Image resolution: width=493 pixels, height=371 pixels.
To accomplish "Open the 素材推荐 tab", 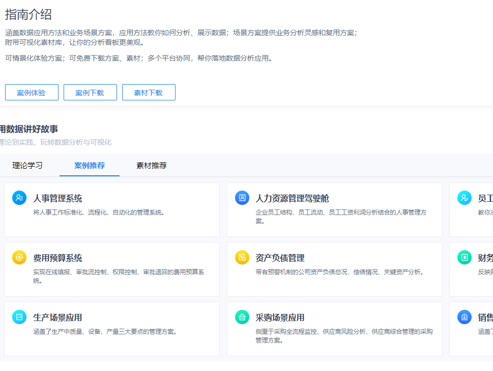I will pyautogui.click(x=152, y=166).
